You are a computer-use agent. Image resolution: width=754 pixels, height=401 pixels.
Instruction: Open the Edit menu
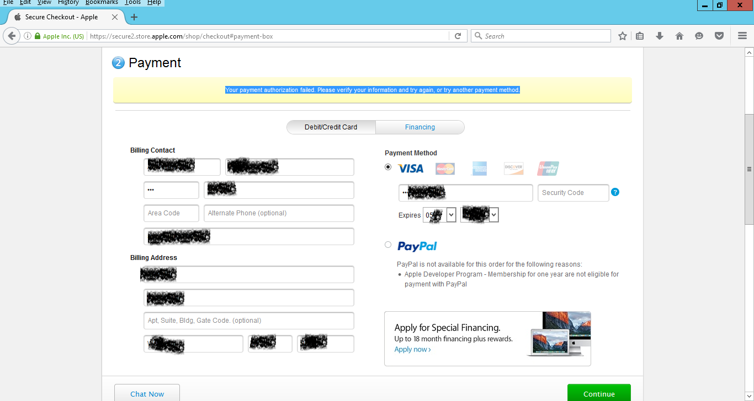tap(25, 3)
